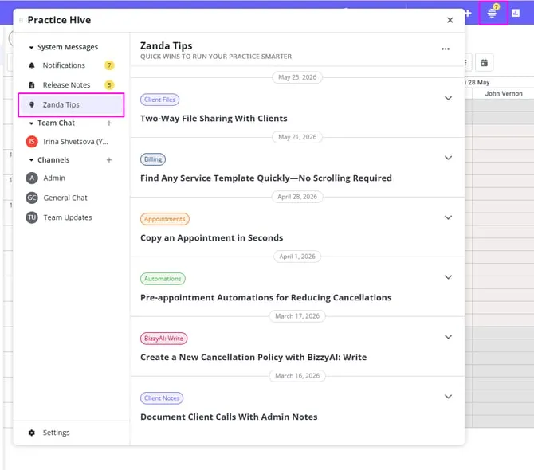Image resolution: width=534 pixels, height=470 pixels.
Task: Click the May 25, 2026 date label
Action: (x=297, y=77)
